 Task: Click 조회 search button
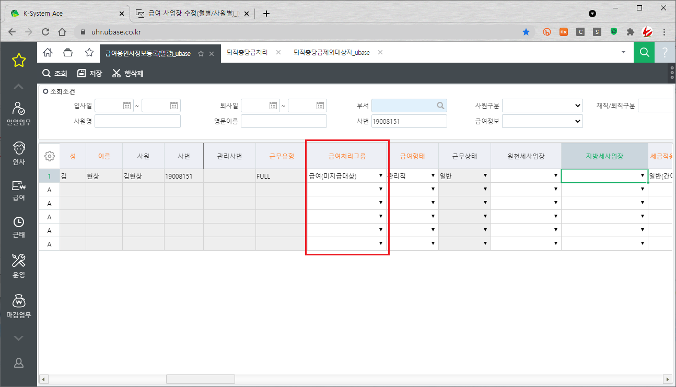(x=55, y=74)
